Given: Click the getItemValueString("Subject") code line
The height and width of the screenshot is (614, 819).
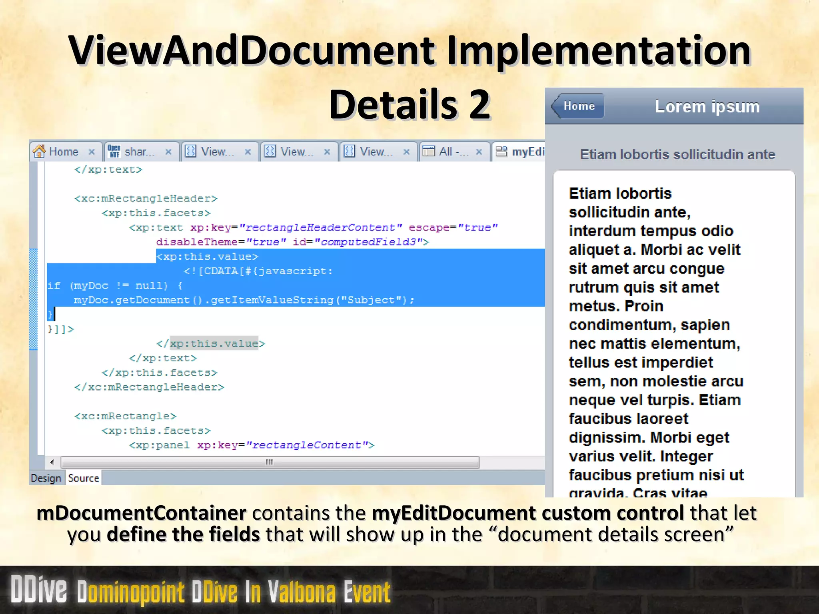Looking at the screenshot, I should tap(244, 300).
